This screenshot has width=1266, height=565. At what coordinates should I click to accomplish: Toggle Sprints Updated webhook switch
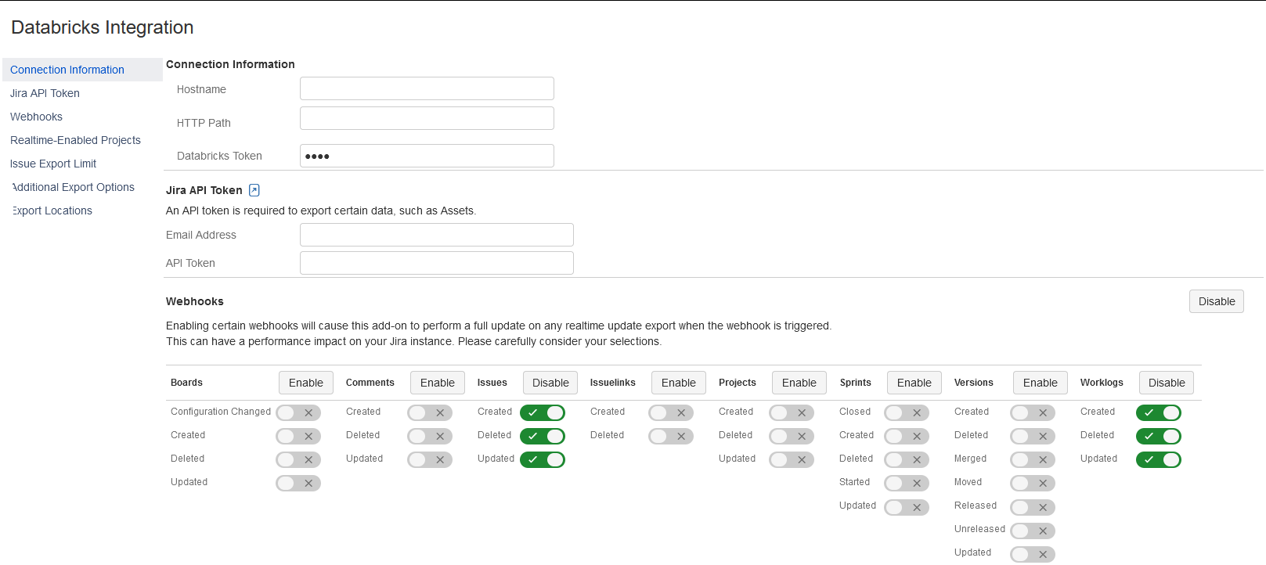click(907, 507)
